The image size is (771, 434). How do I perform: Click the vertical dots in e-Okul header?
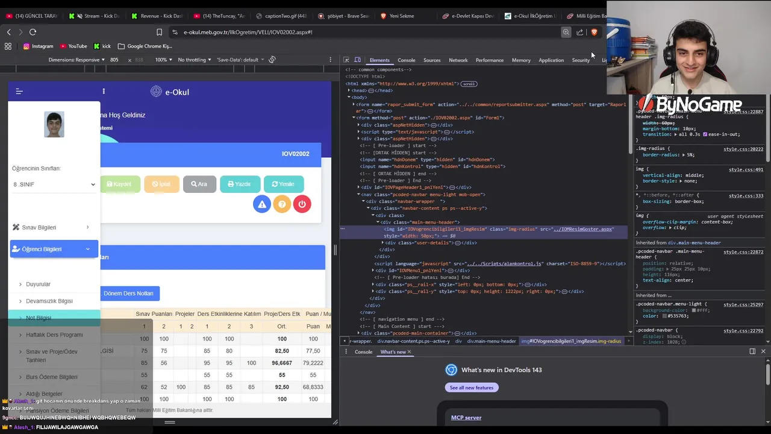104,91
